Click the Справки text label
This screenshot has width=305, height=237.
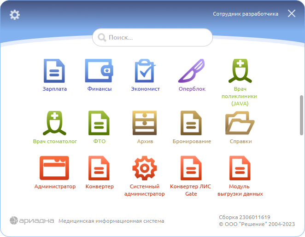point(240,141)
